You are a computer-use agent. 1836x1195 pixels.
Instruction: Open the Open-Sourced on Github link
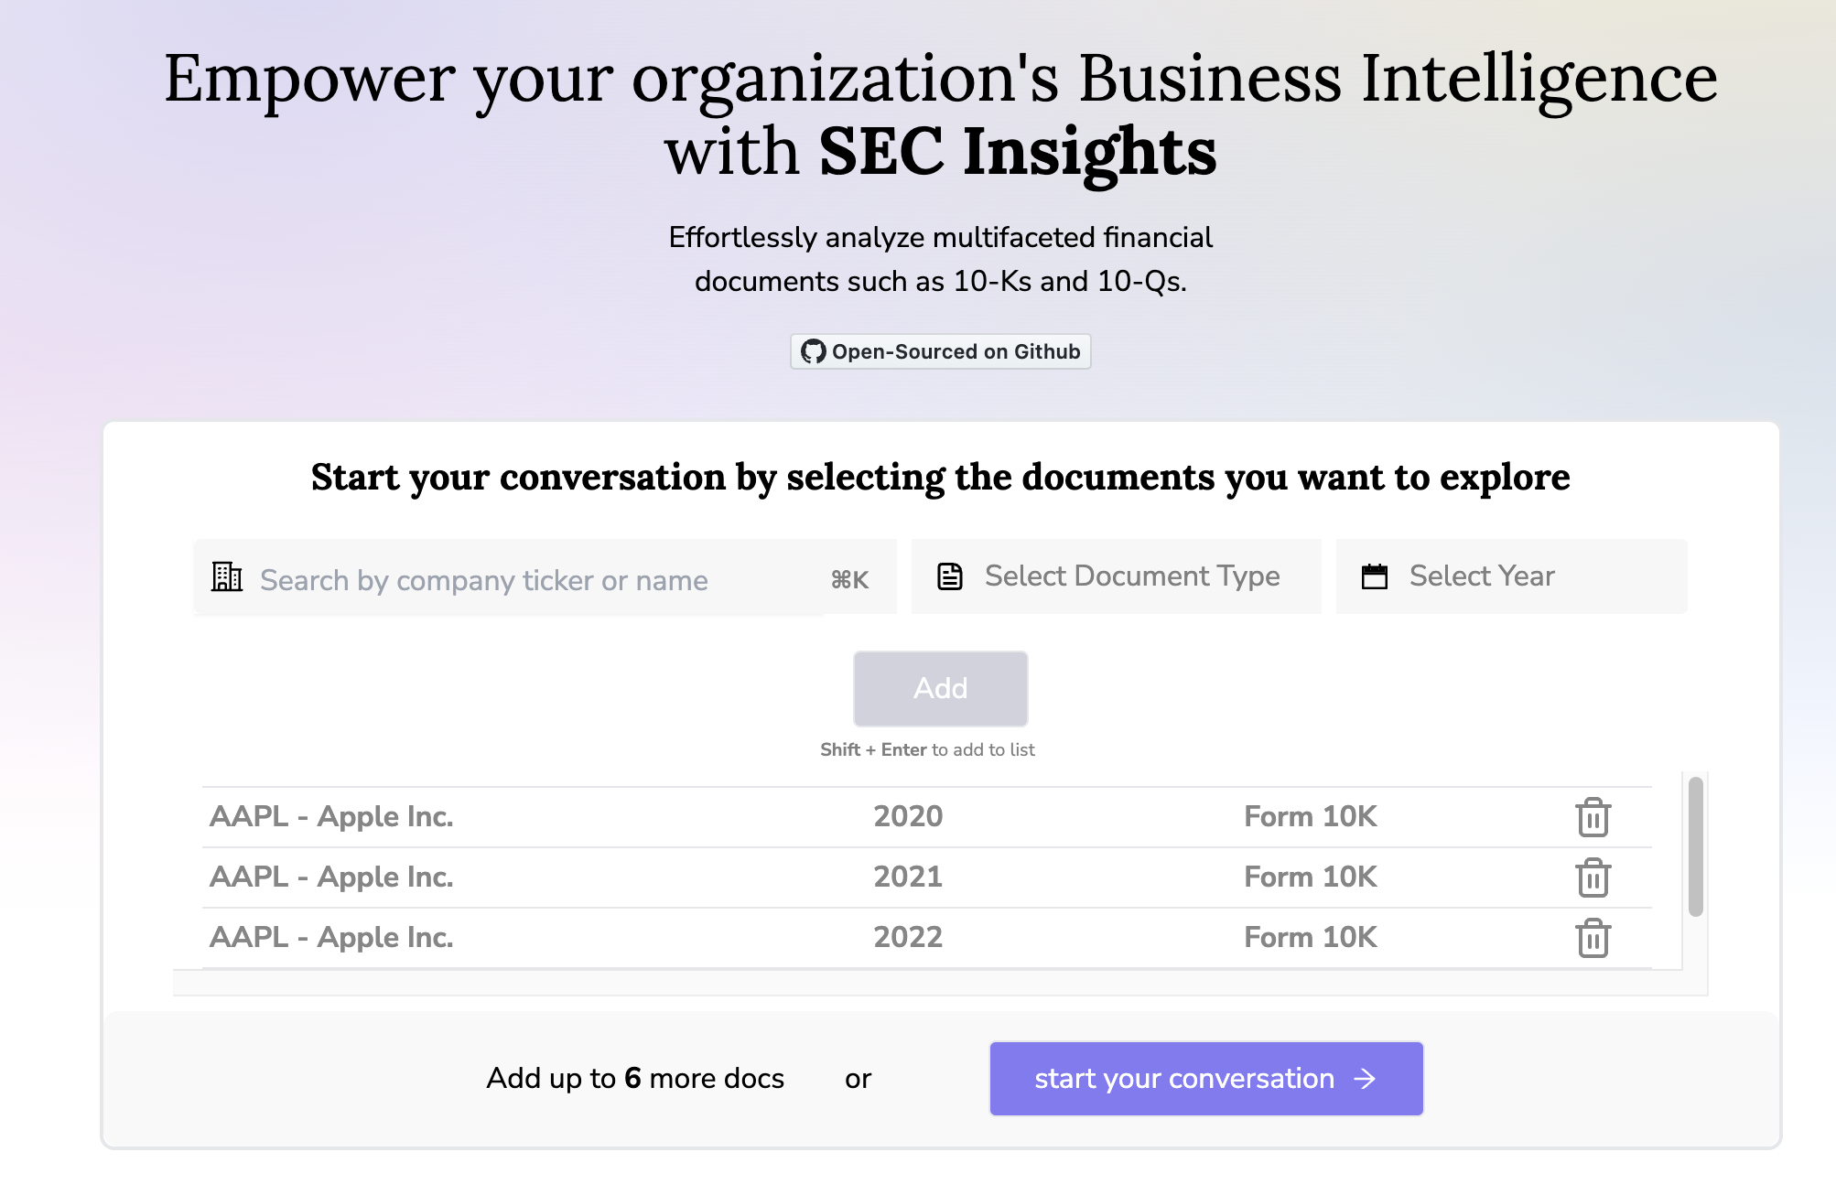[941, 351]
